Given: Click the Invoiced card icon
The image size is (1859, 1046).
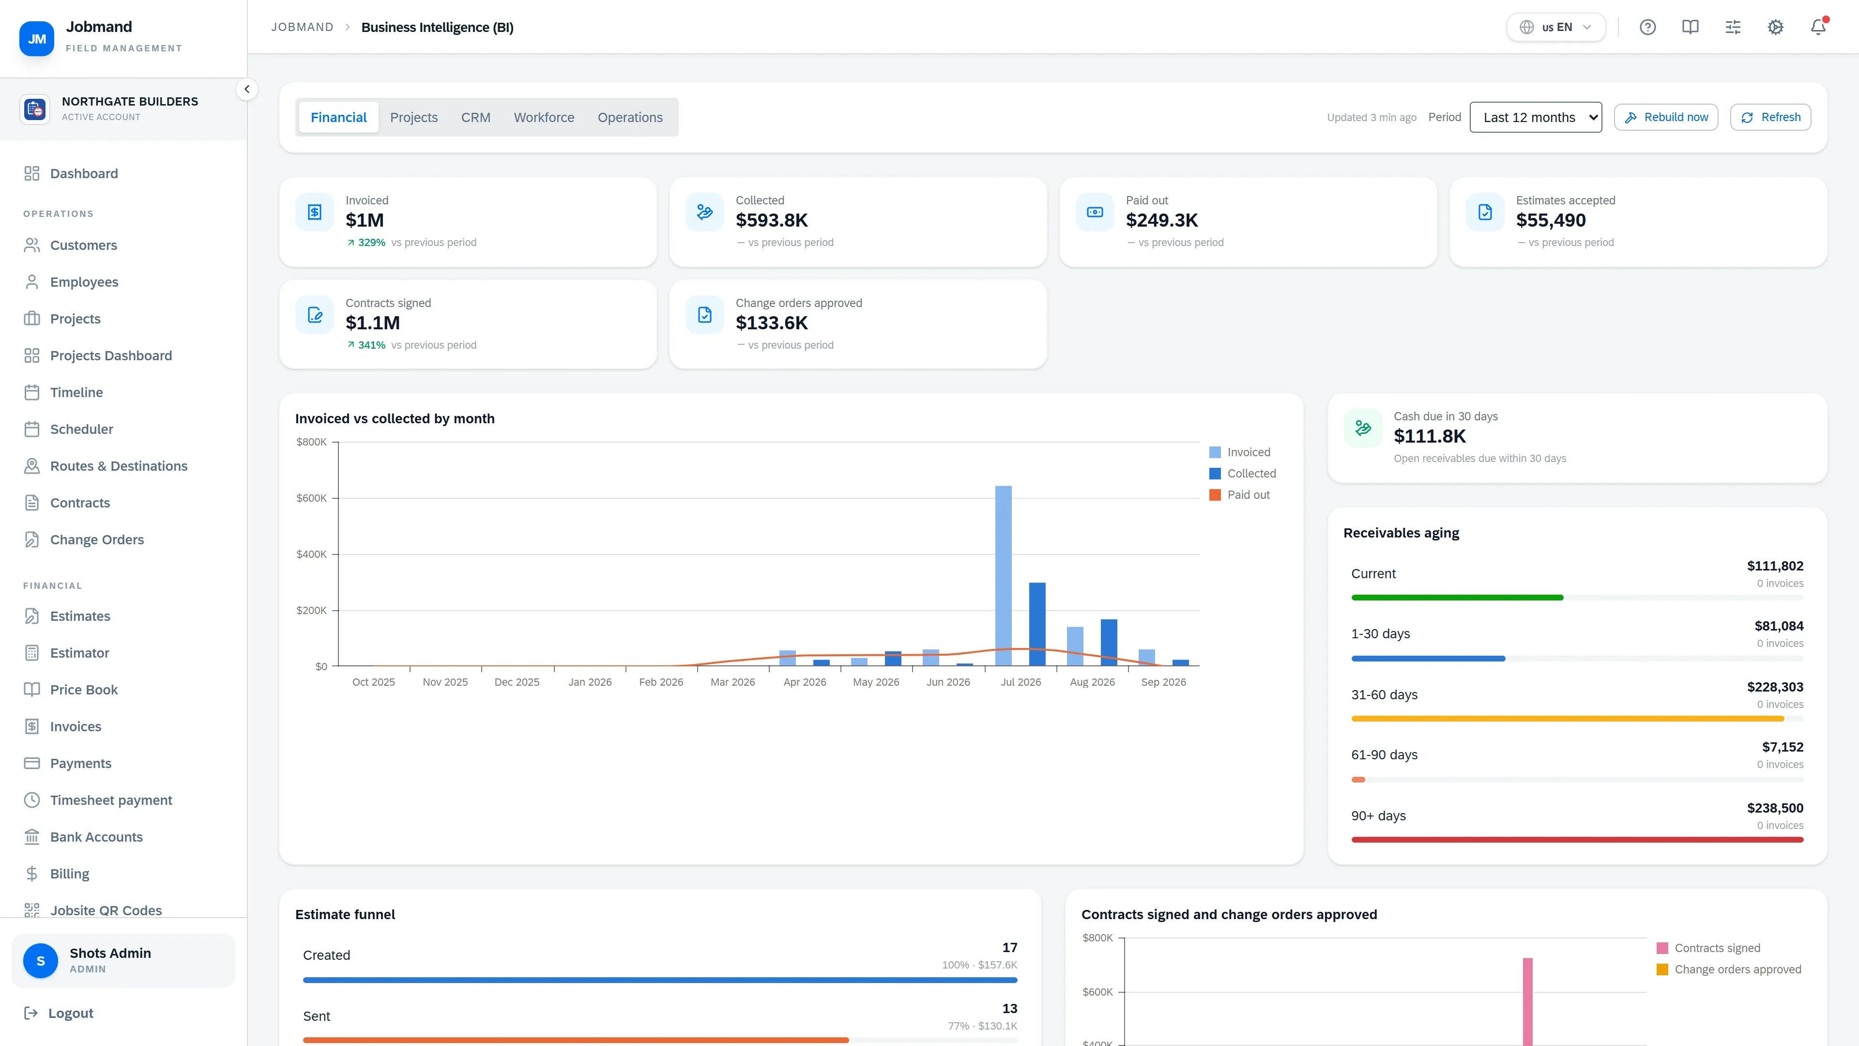Looking at the screenshot, I should pos(315,212).
